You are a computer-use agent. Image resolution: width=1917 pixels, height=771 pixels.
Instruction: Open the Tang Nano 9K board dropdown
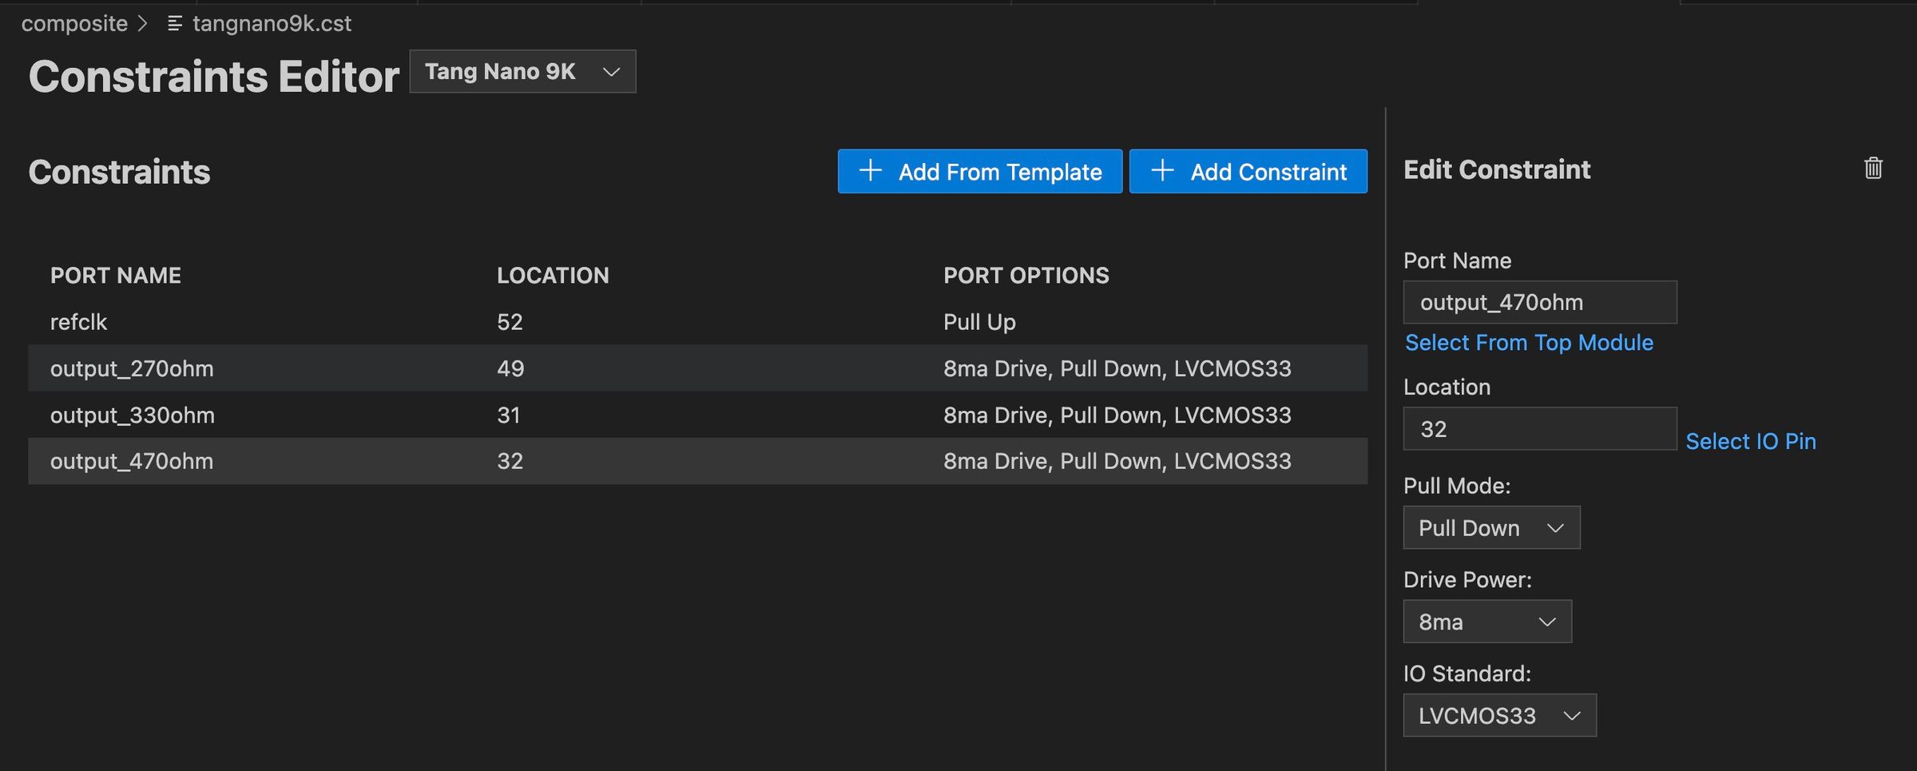[x=522, y=72]
